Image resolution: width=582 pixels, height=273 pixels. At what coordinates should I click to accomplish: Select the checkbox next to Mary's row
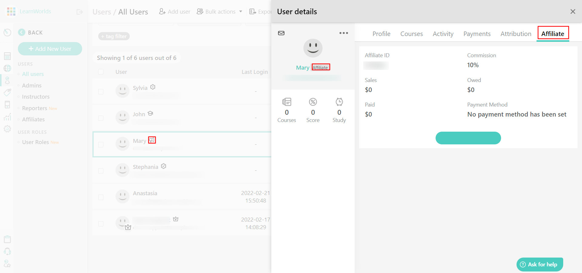[x=101, y=144]
